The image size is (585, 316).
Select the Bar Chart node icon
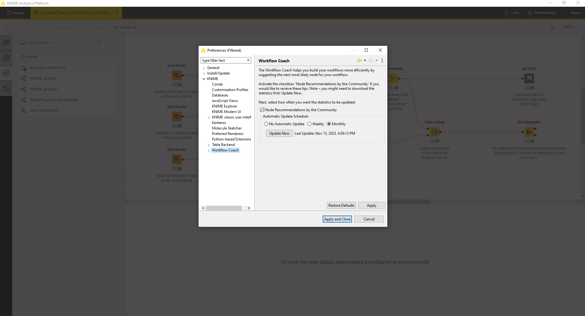pos(529,78)
